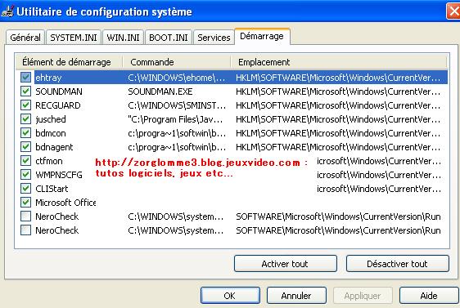The image size is (460, 308).
Task: Select the jusched entry text
Action: point(51,119)
